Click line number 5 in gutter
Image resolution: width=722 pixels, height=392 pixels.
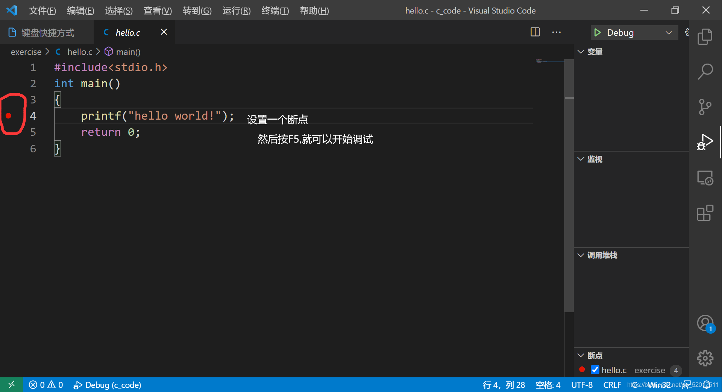33,132
